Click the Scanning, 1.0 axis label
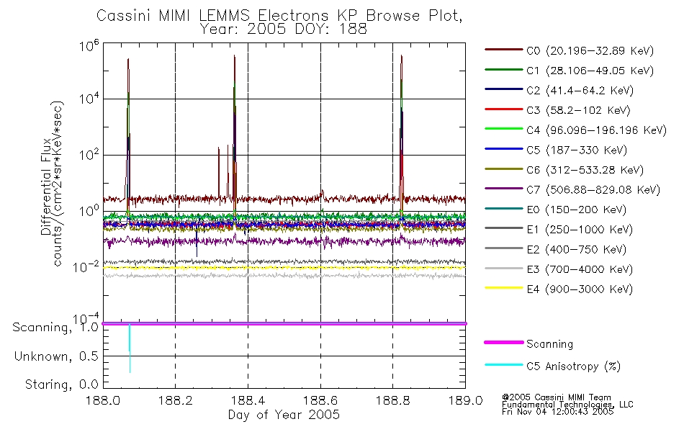Viewport: 684px width, 432px height. click(55, 328)
